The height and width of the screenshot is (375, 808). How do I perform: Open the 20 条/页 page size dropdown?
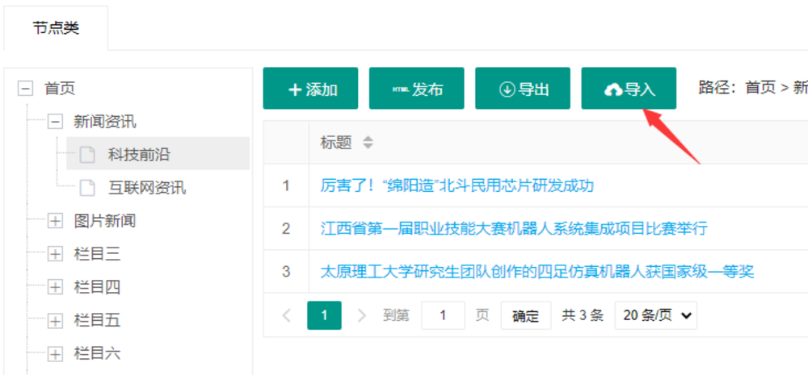tap(655, 315)
